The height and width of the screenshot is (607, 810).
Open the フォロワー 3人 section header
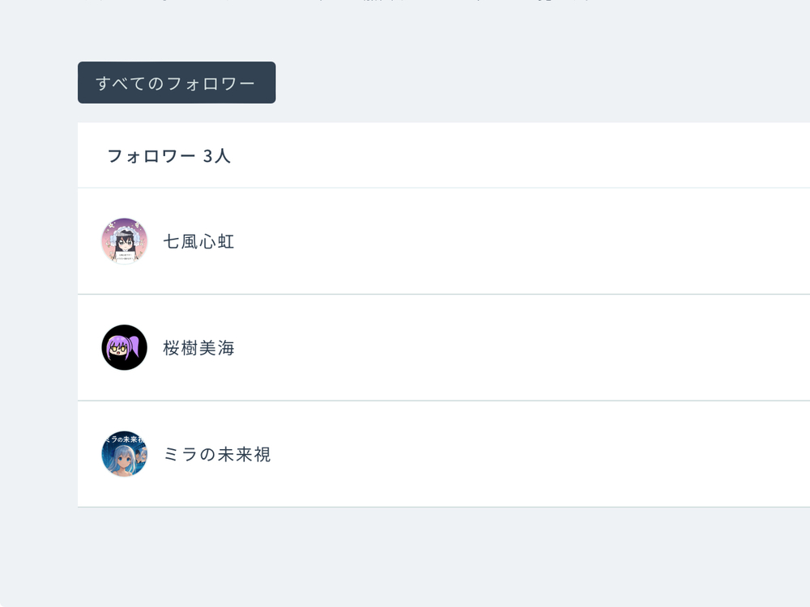(x=168, y=155)
